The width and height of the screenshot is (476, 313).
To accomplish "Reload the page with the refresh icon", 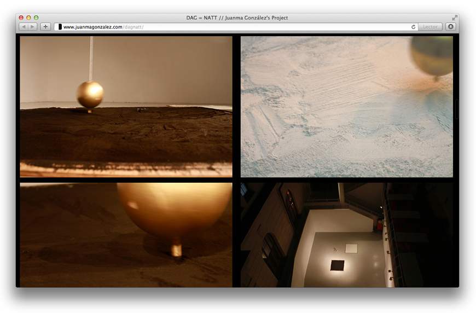I will coord(413,27).
